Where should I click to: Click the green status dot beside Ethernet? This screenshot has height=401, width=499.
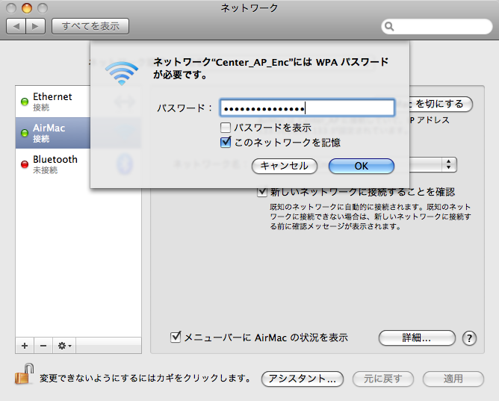[25, 102]
